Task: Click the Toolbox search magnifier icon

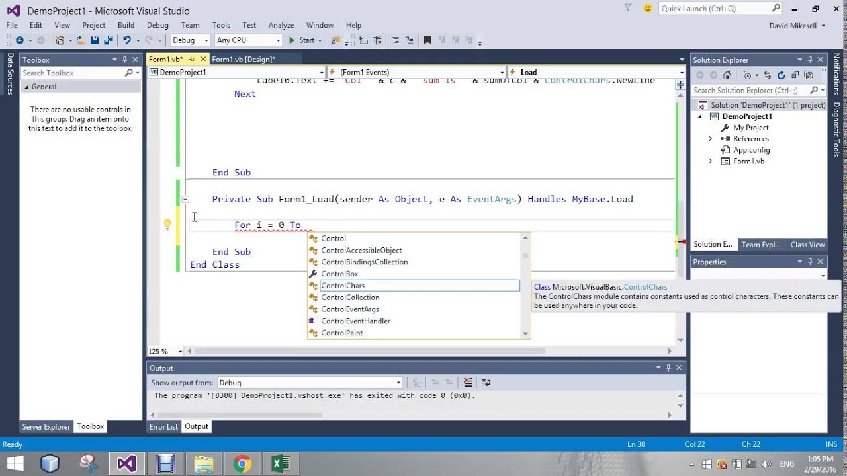Action: point(129,73)
